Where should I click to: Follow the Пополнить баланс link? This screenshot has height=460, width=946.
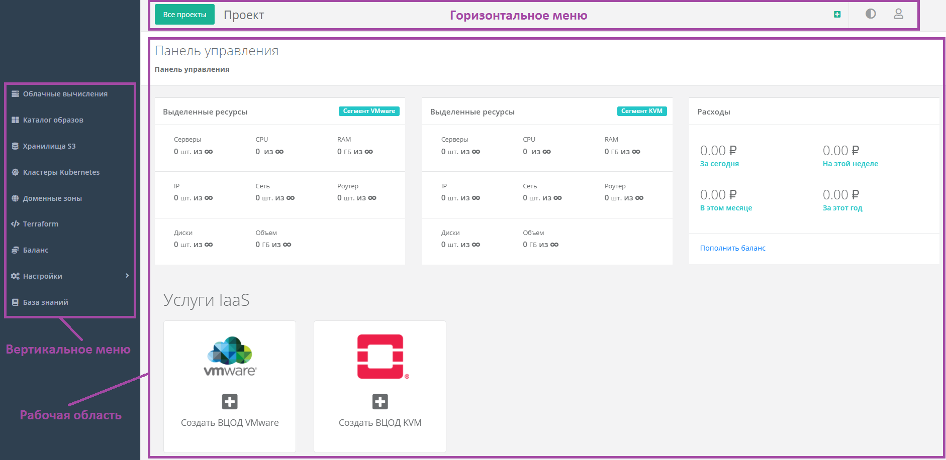[732, 248]
